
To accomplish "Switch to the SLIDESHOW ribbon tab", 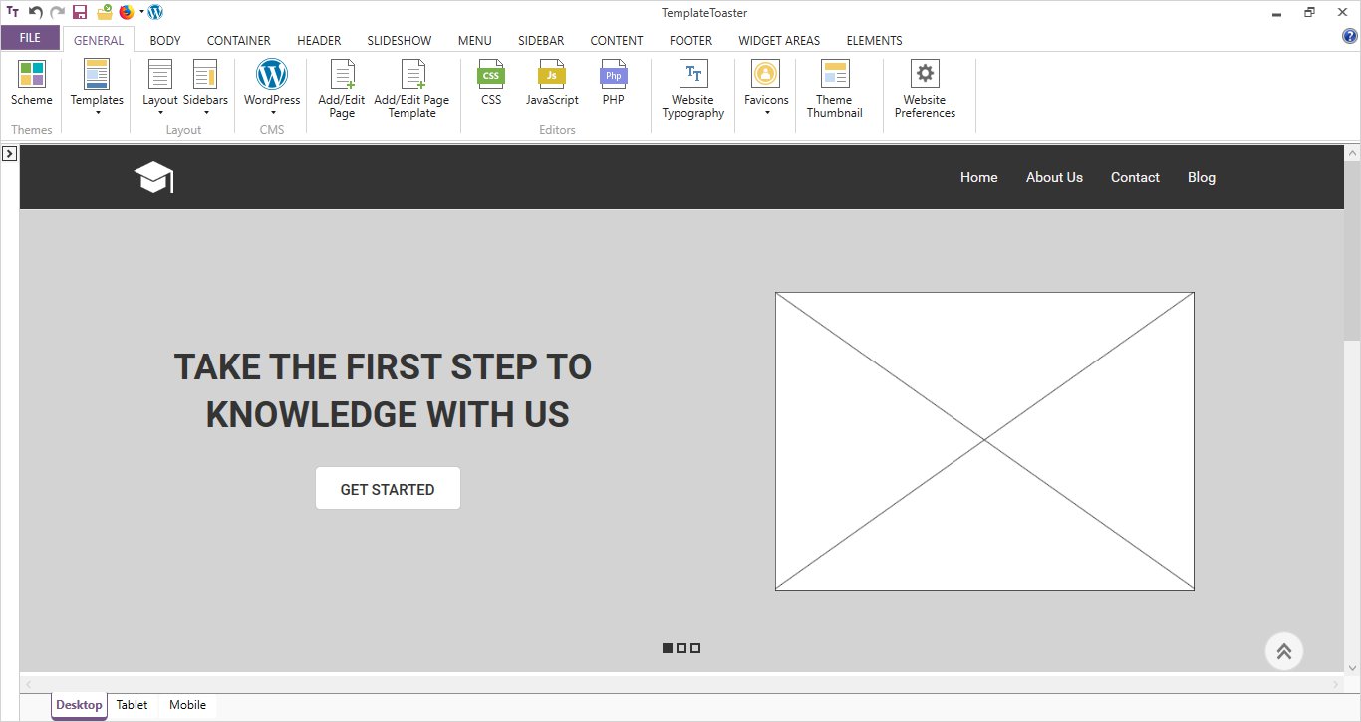I will (x=399, y=41).
